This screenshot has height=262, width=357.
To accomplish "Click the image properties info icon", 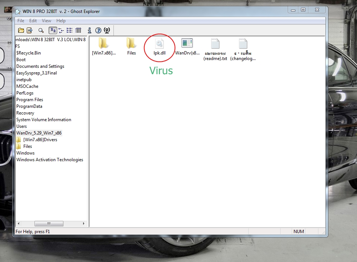I will tap(89, 30).
